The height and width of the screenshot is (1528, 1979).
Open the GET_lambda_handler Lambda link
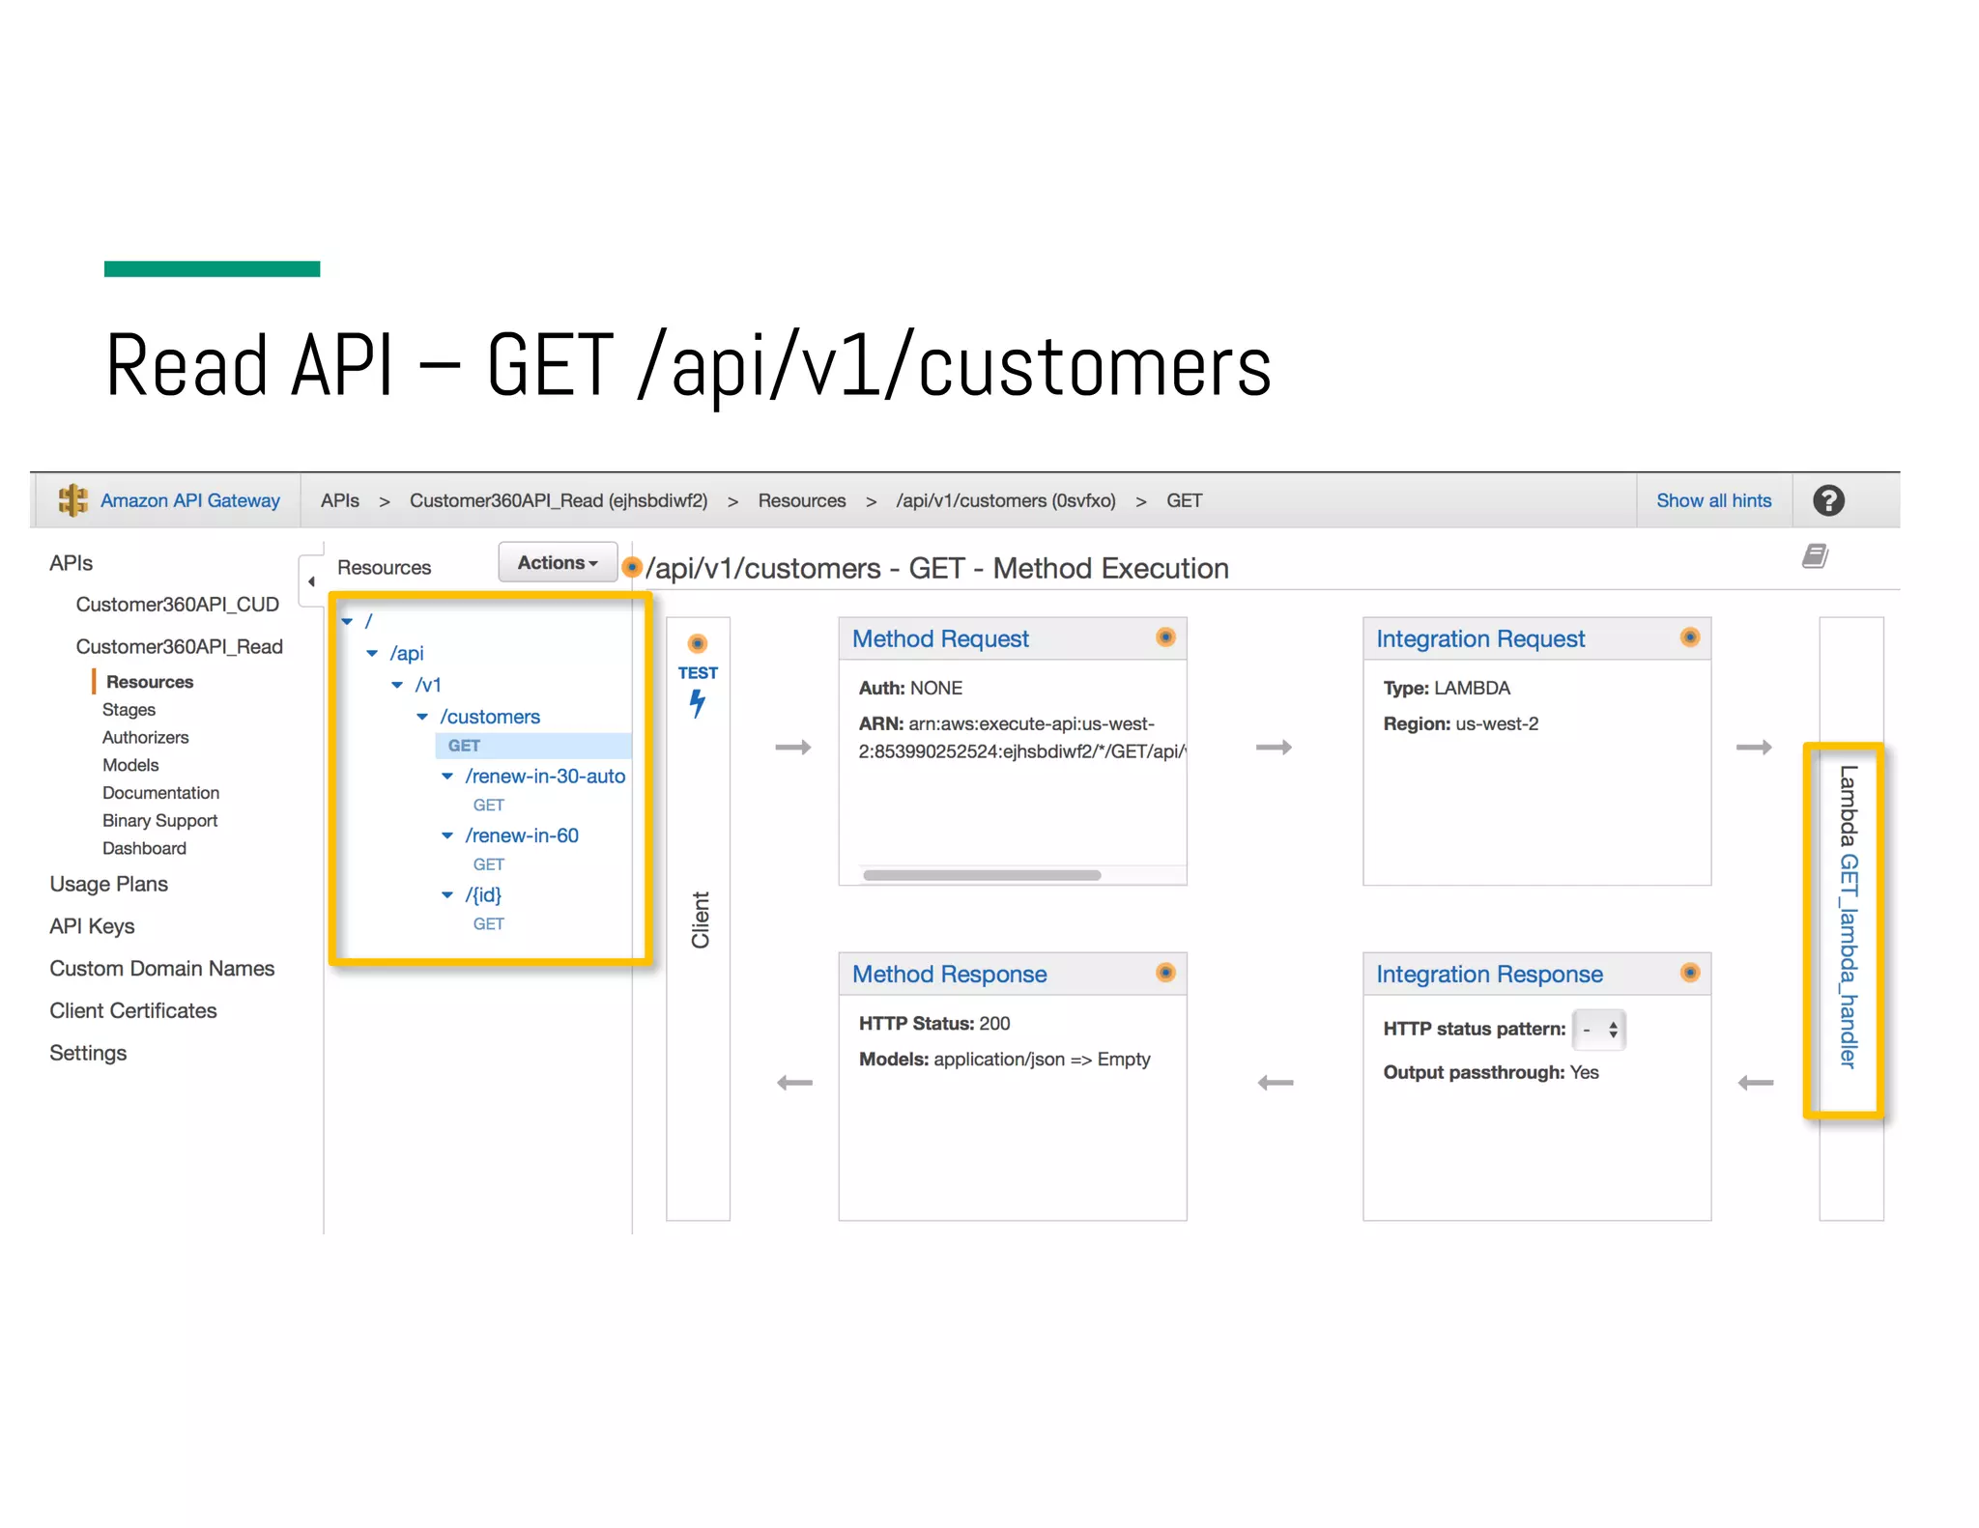click(1847, 961)
